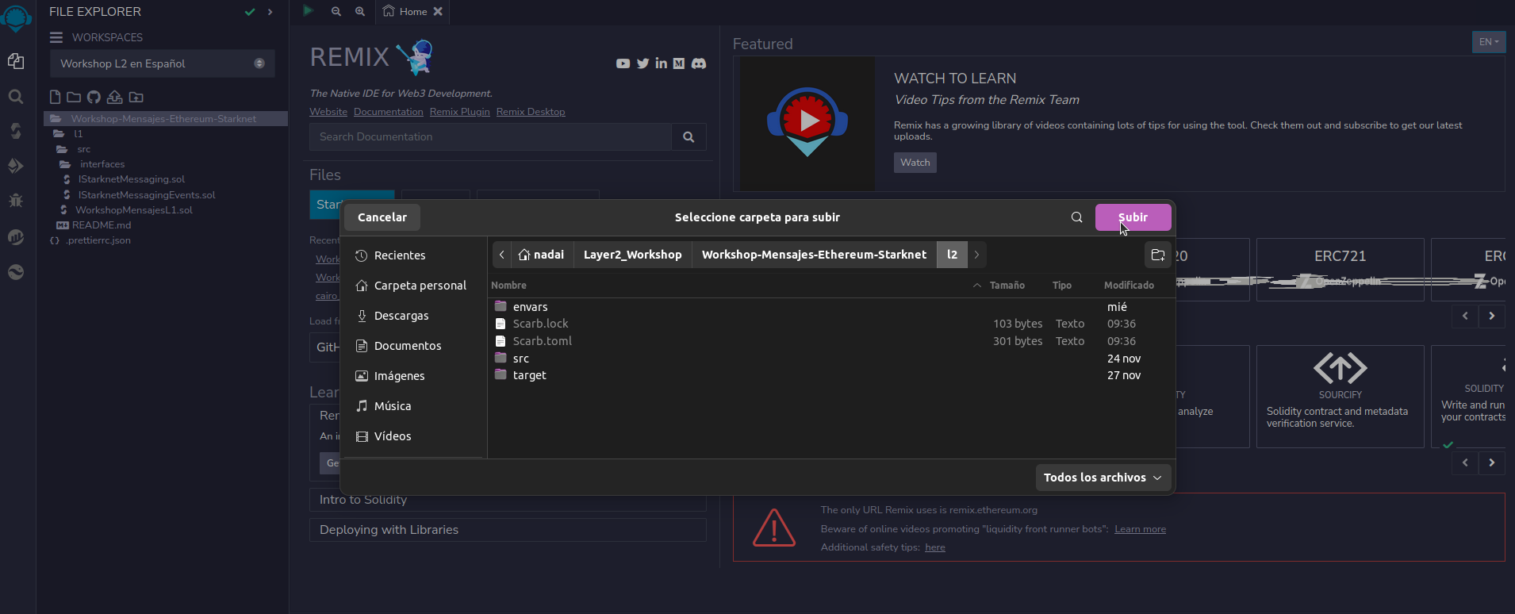Image resolution: width=1515 pixels, height=614 pixels.
Task: Expand the Intro to Solidity section
Action: tap(508, 500)
